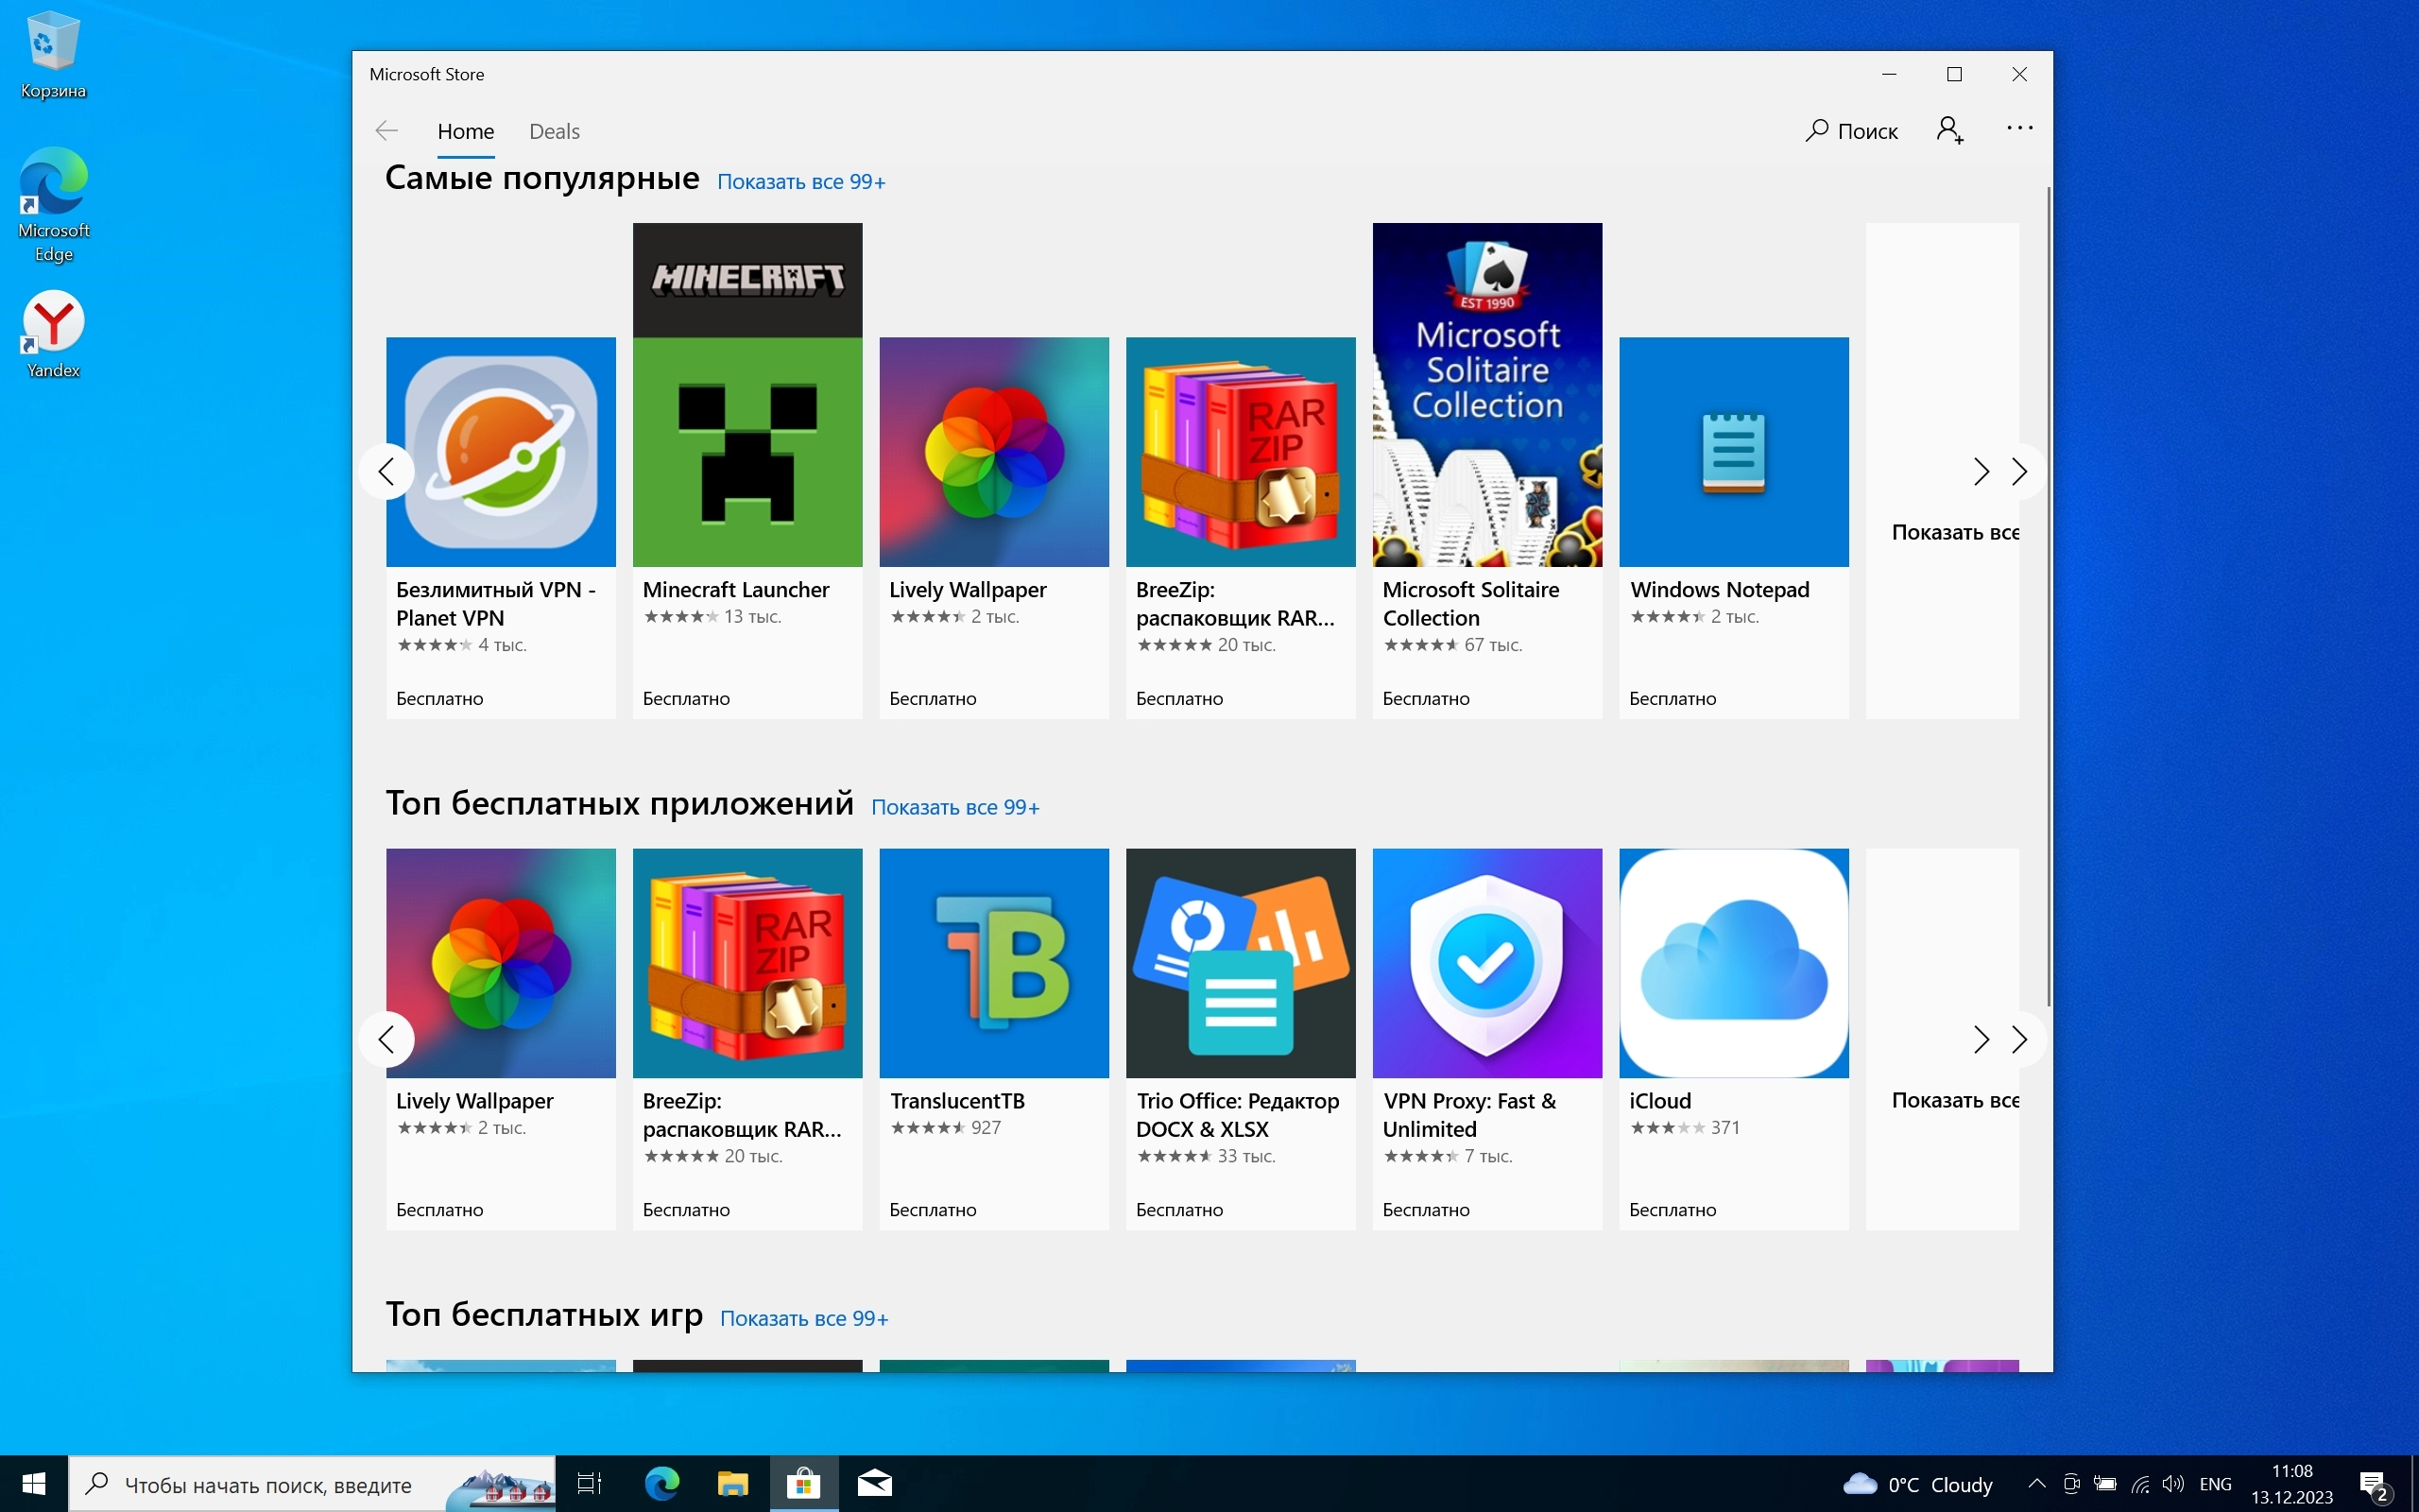
Task: Open Показать все 99+ for Топ бесплатных приложений
Action: point(954,807)
